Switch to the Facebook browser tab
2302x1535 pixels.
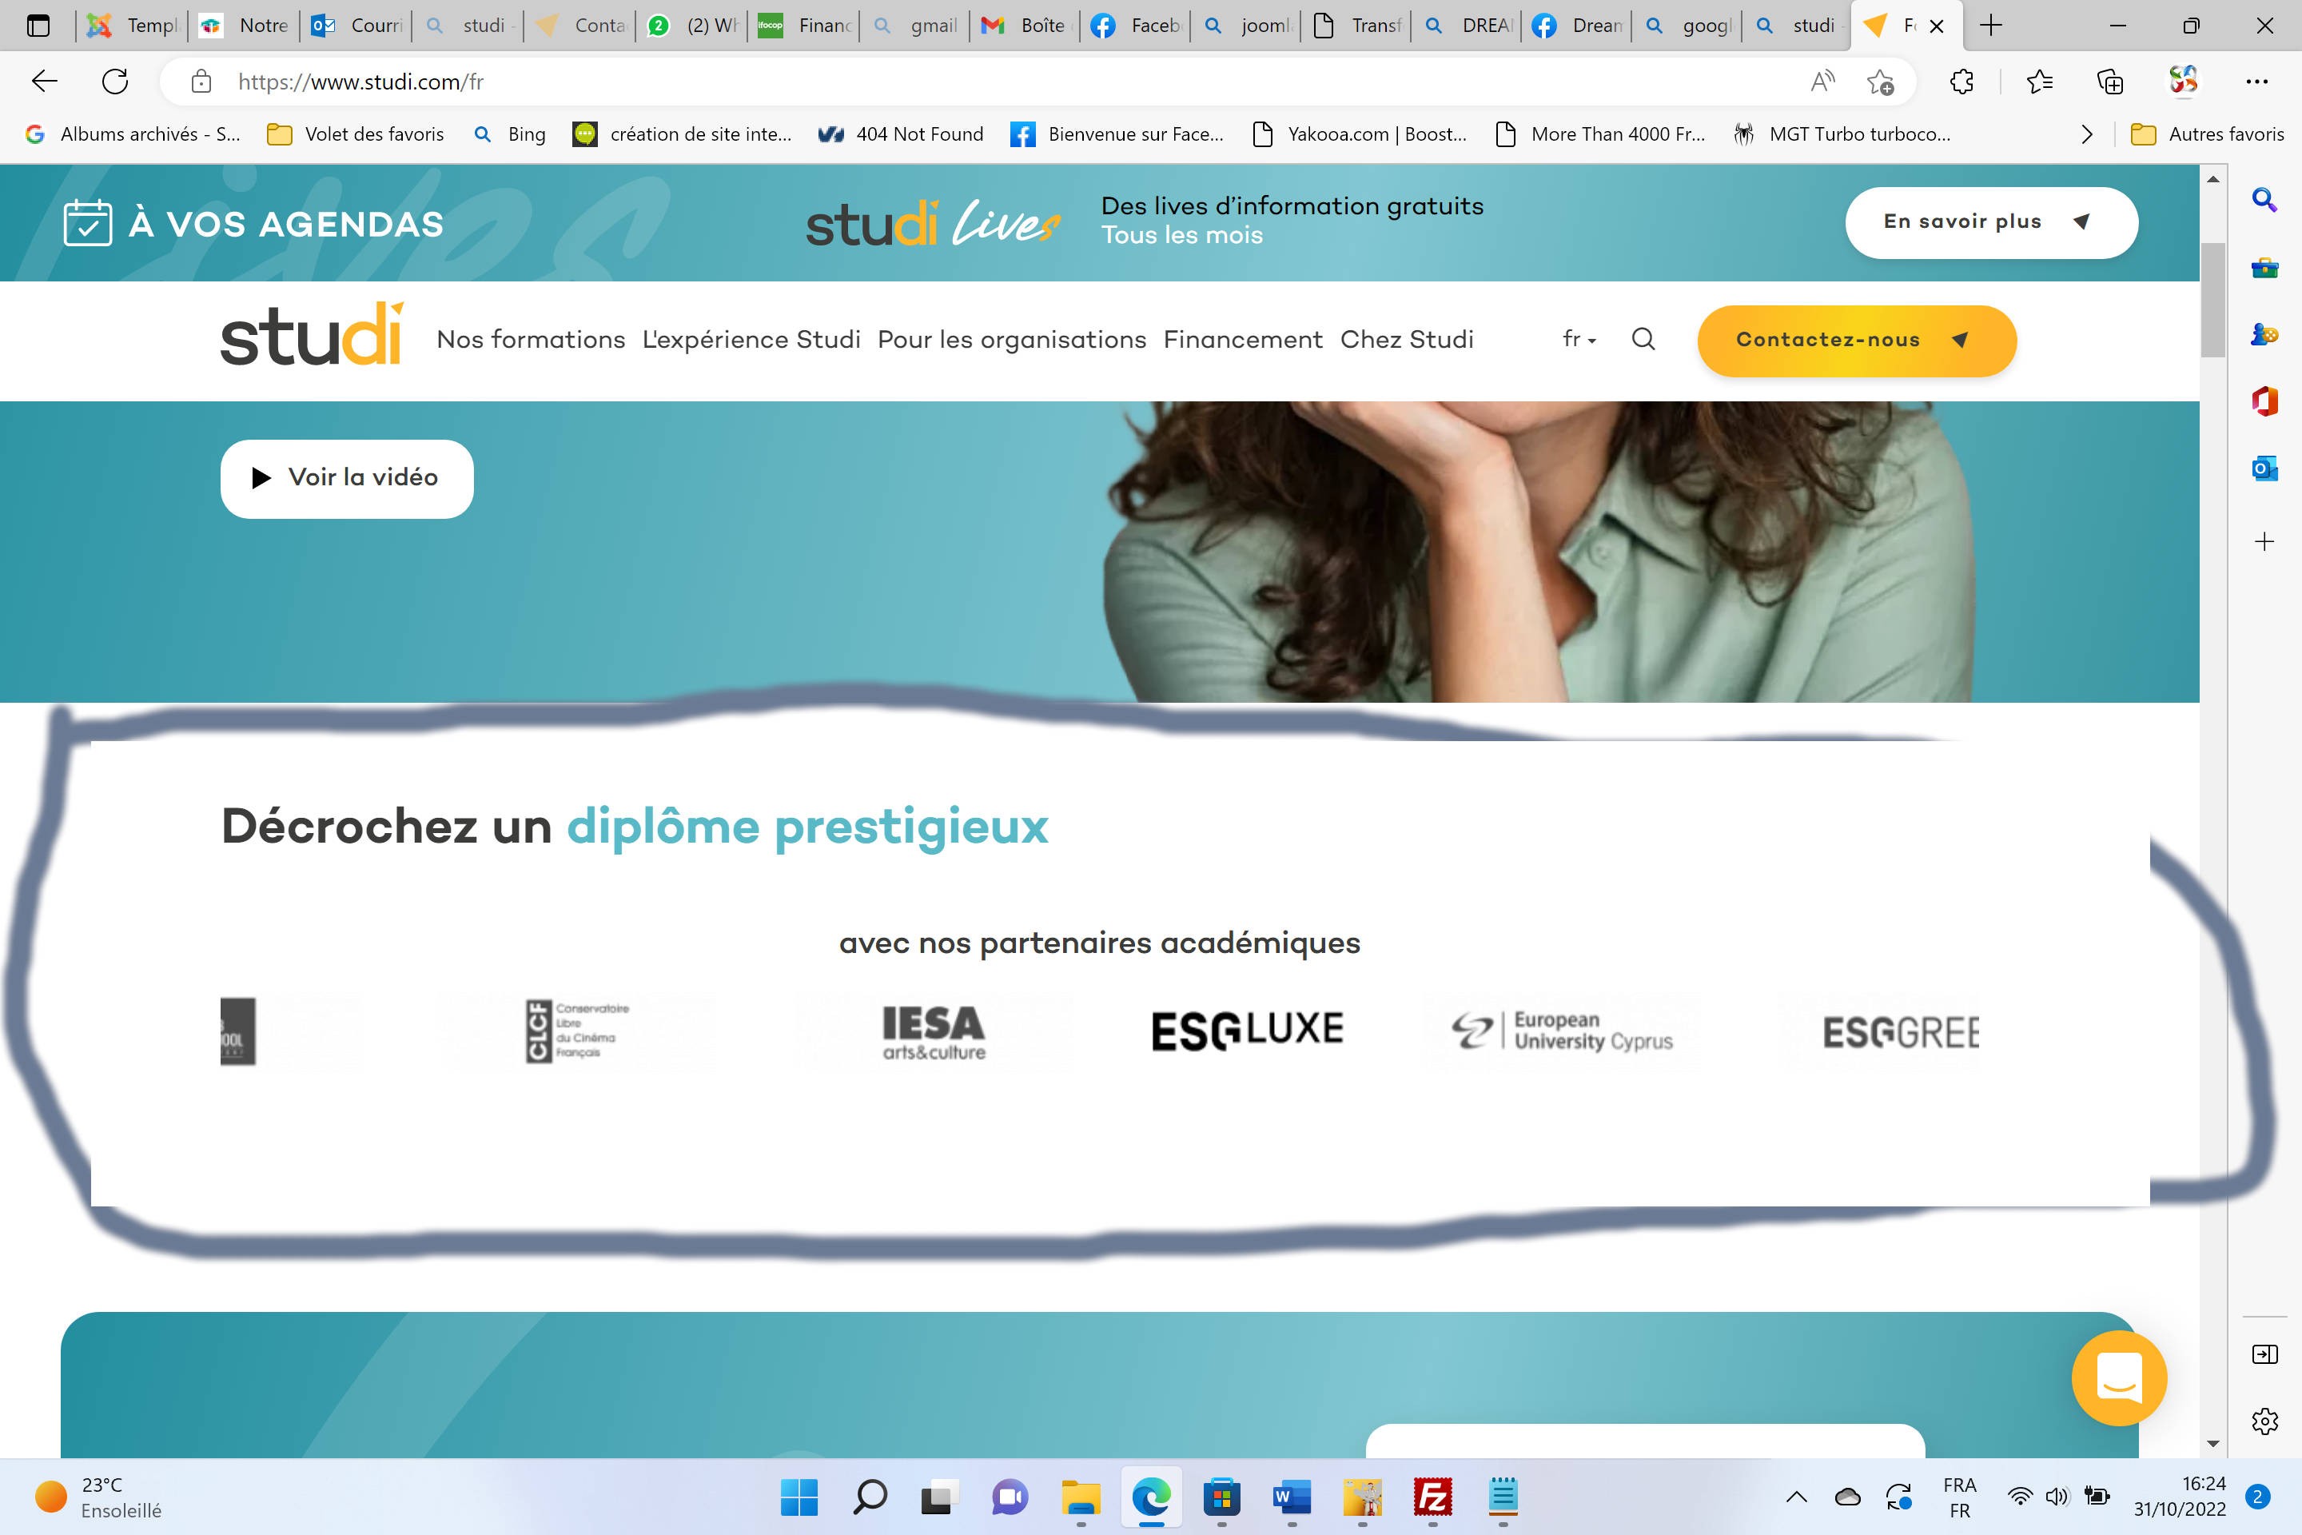tap(1135, 26)
